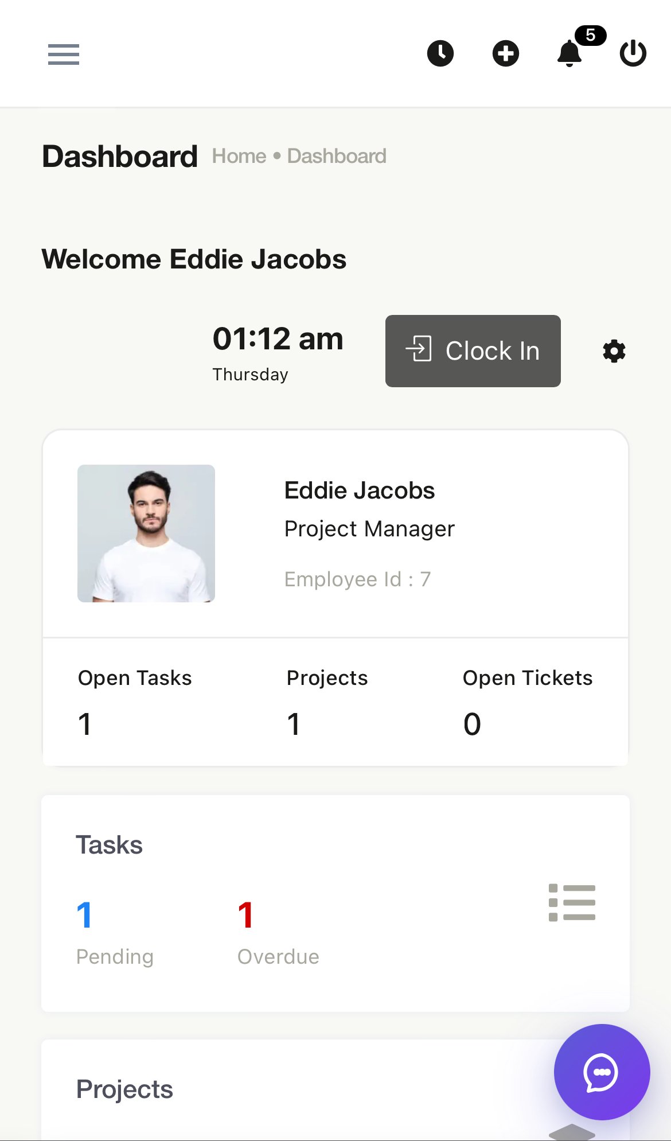Click the Clock In button
Image resolution: width=671 pixels, height=1141 pixels.
(473, 351)
